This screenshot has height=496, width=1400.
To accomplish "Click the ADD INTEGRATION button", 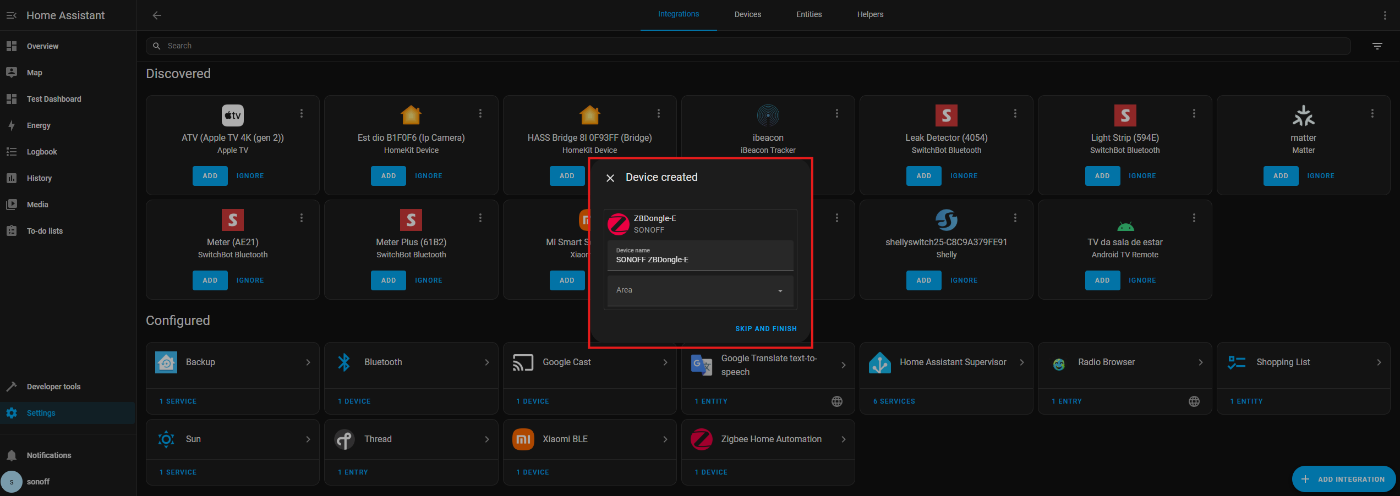I will 1344,479.
